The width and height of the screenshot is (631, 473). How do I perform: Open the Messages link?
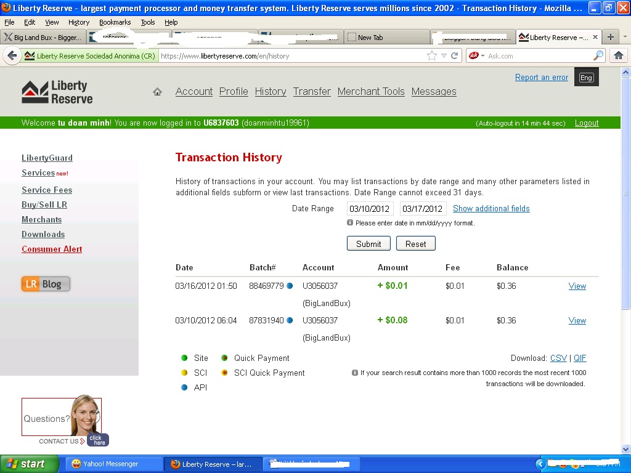click(x=434, y=92)
